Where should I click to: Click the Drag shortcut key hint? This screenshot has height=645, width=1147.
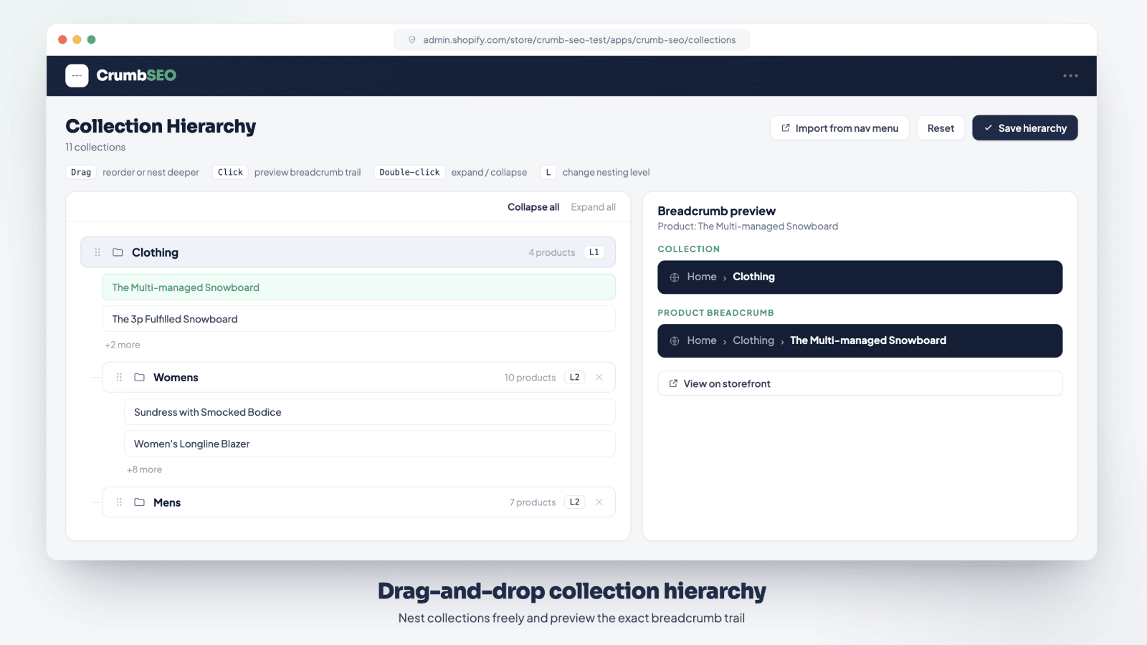coord(81,172)
